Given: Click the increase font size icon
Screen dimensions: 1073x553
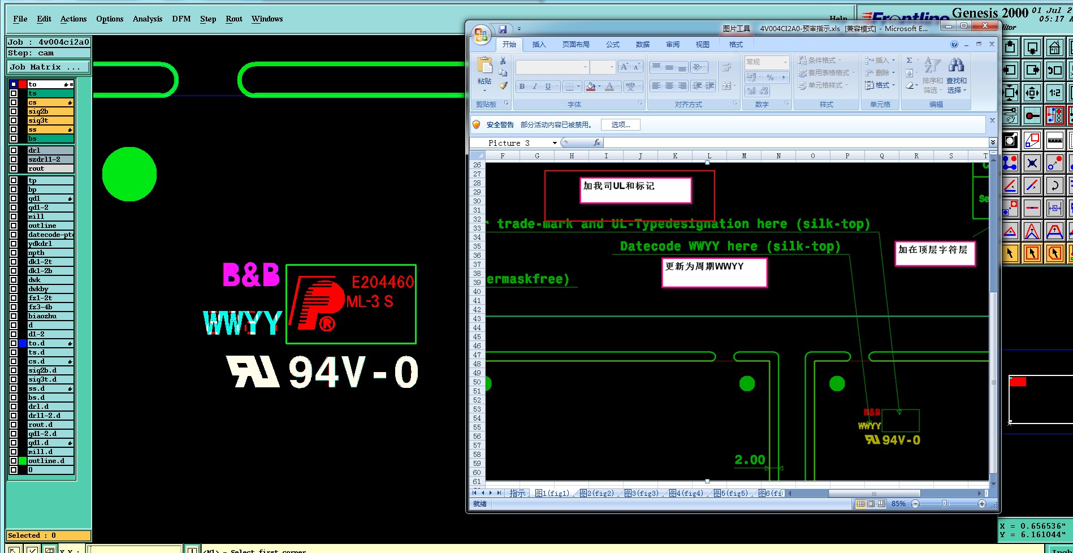Looking at the screenshot, I should pos(624,67).
